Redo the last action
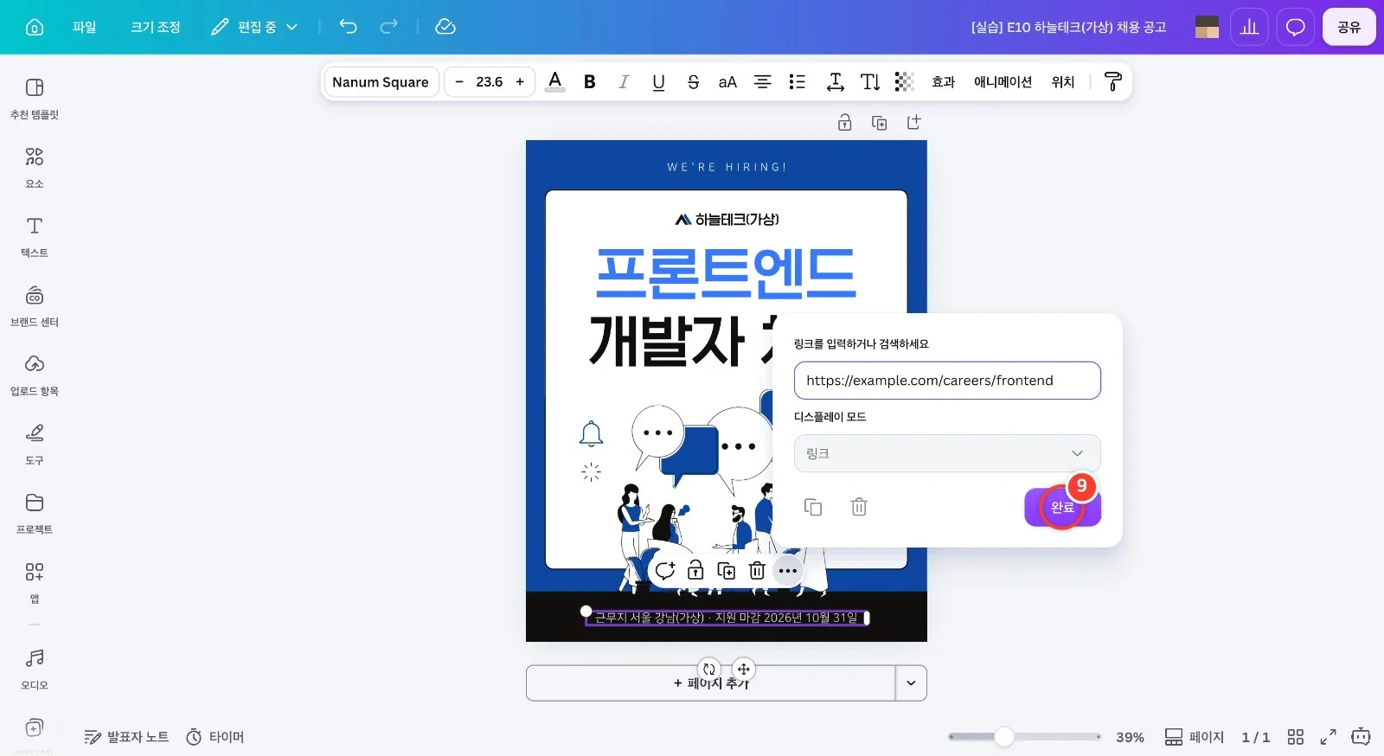This screenshot has height=756, width=1384. [389, 27]
